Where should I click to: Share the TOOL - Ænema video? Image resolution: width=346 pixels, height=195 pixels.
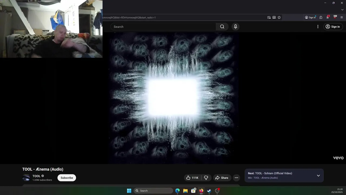222,178
